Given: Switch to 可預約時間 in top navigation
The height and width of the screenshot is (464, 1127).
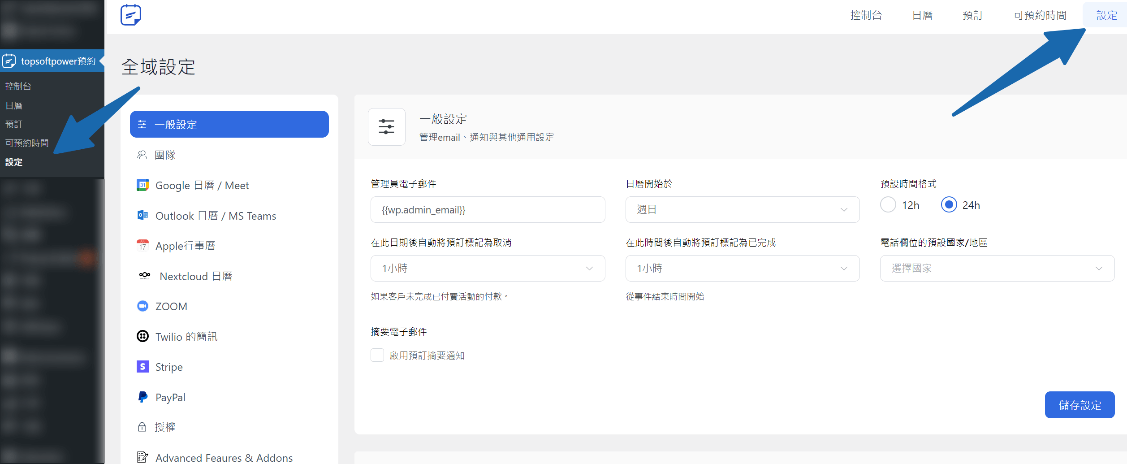Looking at the screenshot, I should pyautogui.click(x=1040, y=15).
